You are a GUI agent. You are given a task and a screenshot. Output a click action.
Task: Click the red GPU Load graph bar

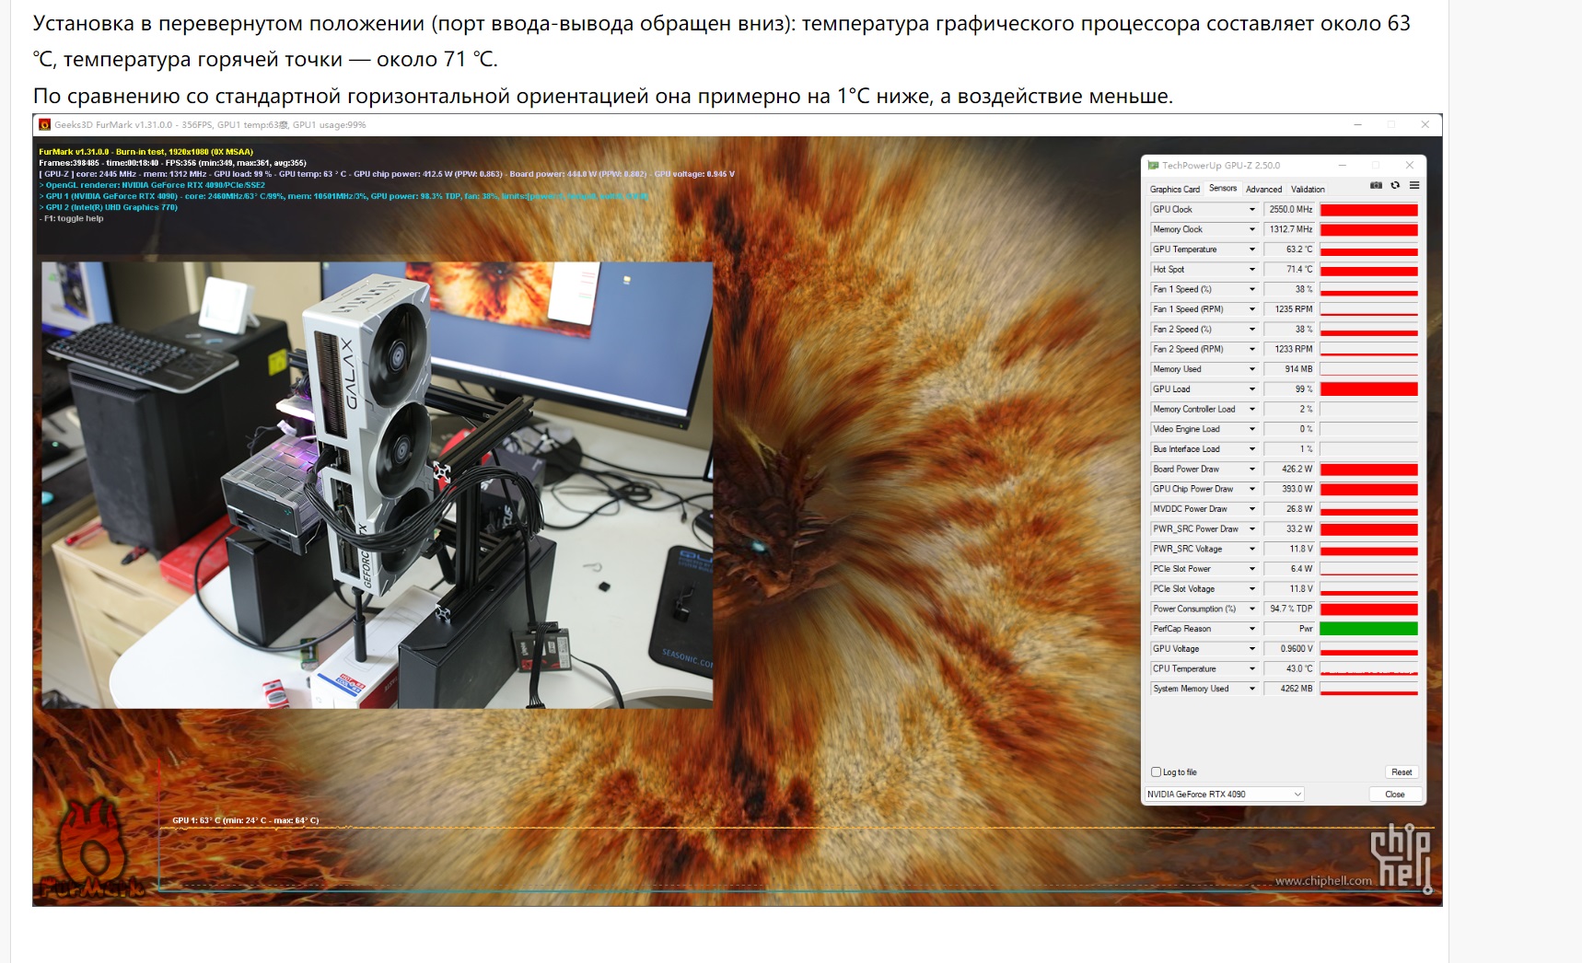[x=1368, y=389]
